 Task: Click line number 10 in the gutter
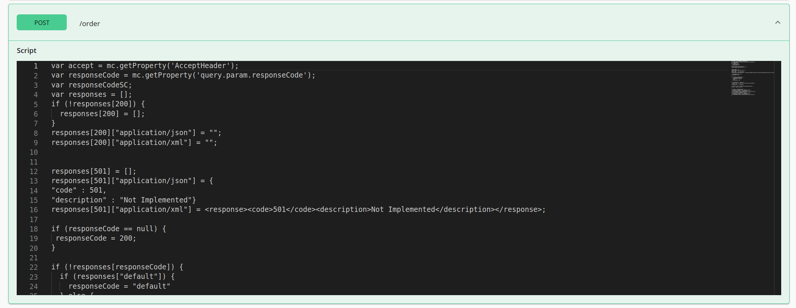click(34, 152)
